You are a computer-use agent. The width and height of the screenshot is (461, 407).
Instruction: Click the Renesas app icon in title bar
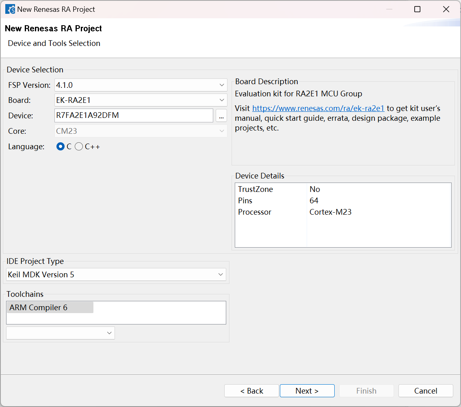click(10, 9)
